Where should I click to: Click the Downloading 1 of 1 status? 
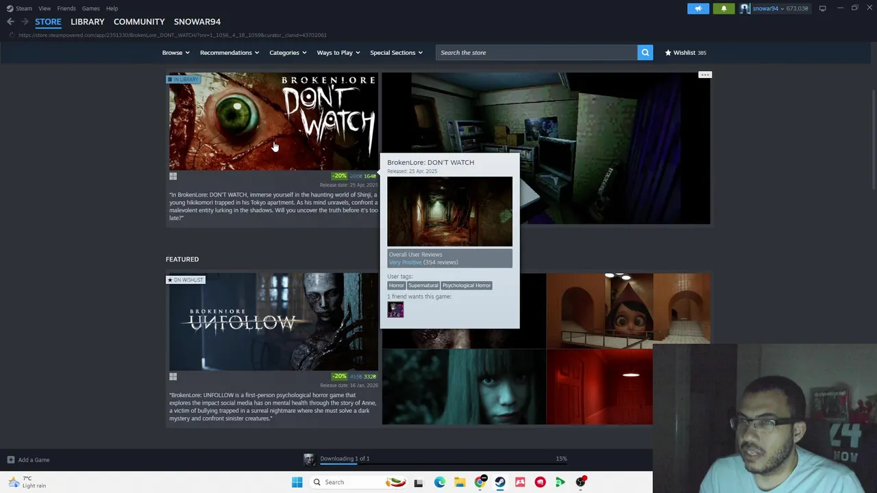tap(345, 459)
